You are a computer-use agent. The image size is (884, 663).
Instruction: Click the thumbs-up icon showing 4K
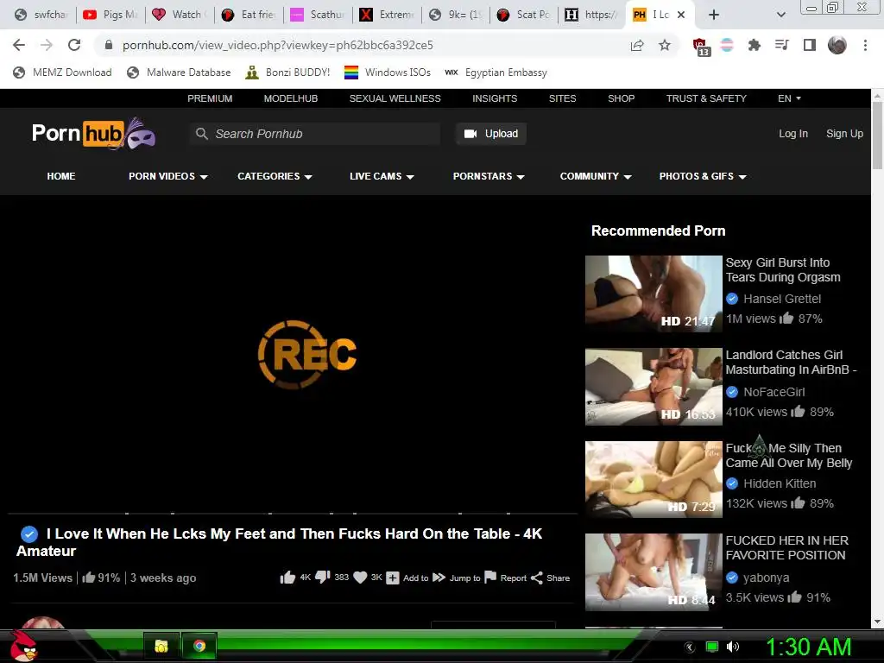(287, 578)
